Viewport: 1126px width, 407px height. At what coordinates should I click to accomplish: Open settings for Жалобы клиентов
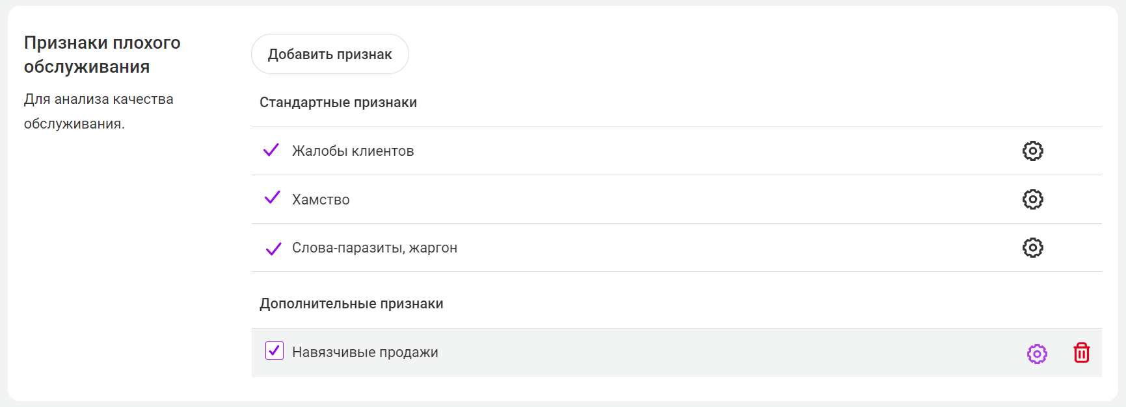(x=1032, y=151)
